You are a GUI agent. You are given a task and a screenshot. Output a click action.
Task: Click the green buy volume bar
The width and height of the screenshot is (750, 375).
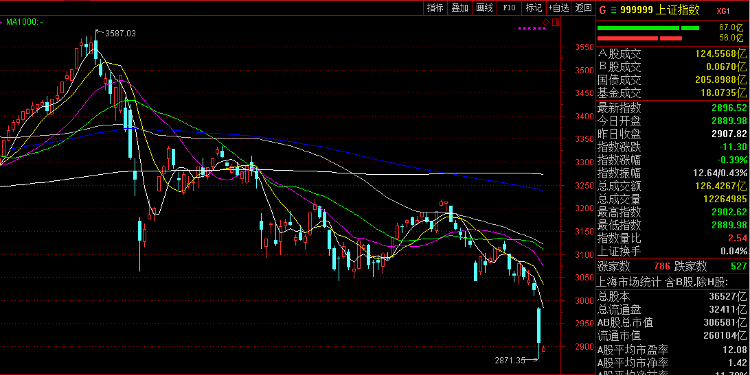[x=648, y=28]
